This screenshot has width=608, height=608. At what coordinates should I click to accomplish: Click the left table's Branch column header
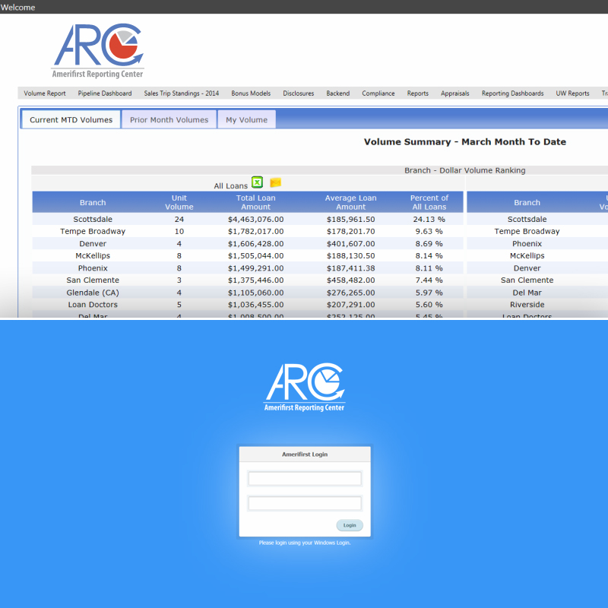click(93, 202)
